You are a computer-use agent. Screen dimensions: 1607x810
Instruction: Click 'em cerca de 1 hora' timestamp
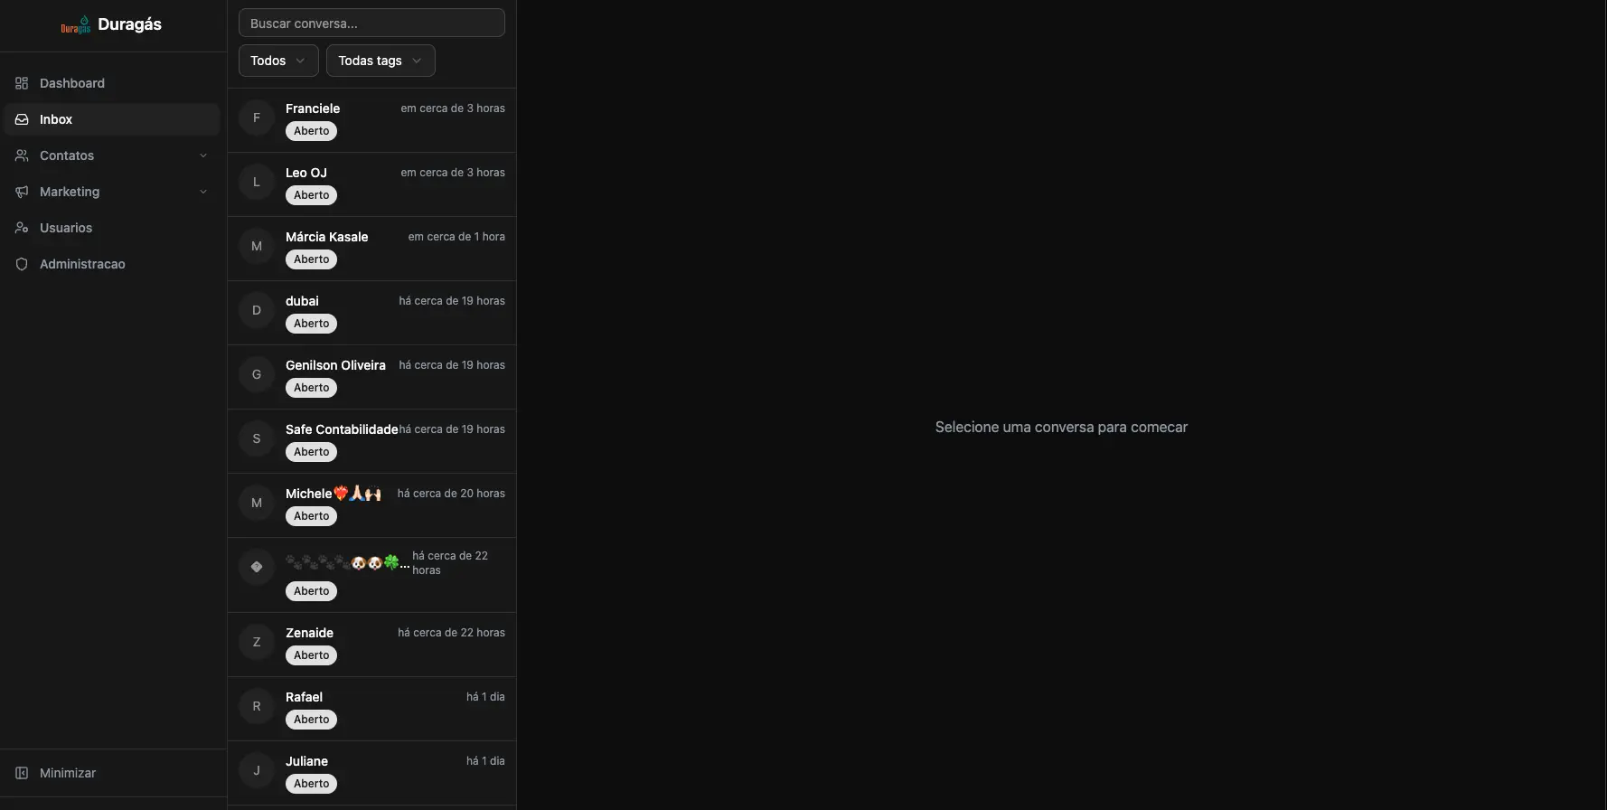pyautogui.click(x=456, y=237)
